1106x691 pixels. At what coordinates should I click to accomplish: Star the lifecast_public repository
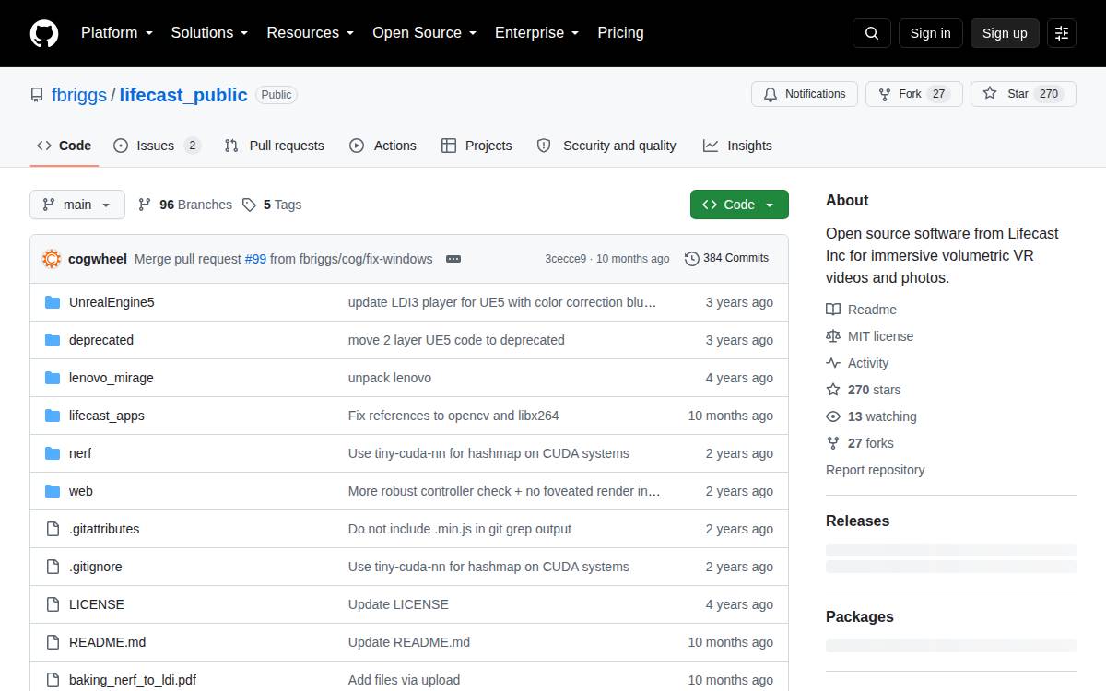click(x=1023, y=94)
